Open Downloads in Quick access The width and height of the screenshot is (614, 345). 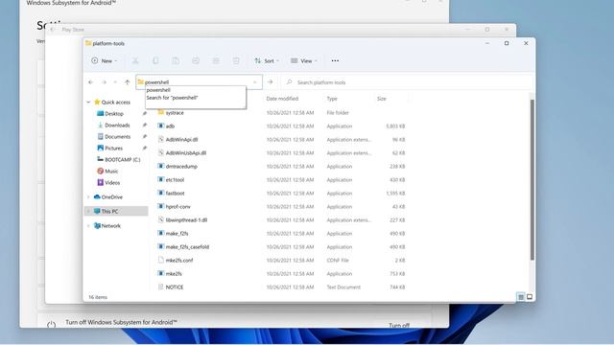117,126
